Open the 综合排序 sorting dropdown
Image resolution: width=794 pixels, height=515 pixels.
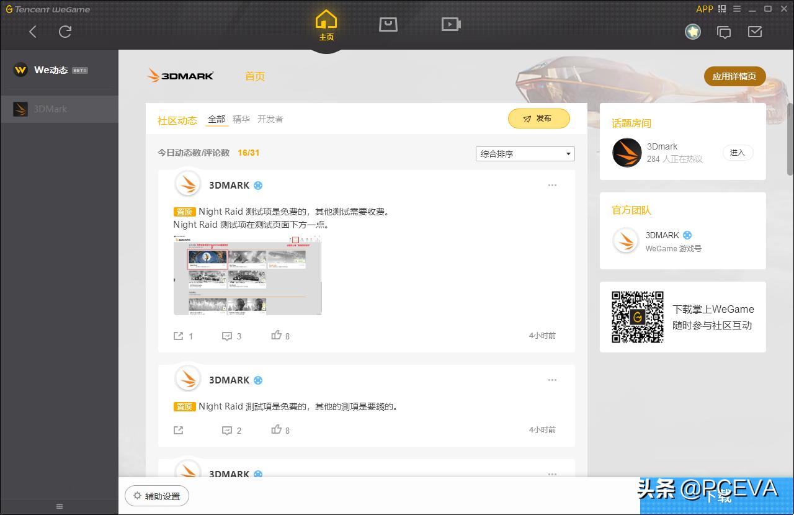tap(525, 153)
